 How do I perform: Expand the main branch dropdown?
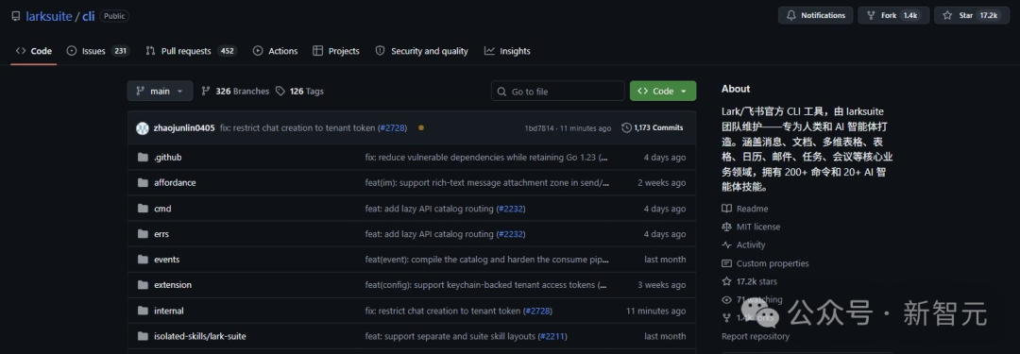coord(160,92)
